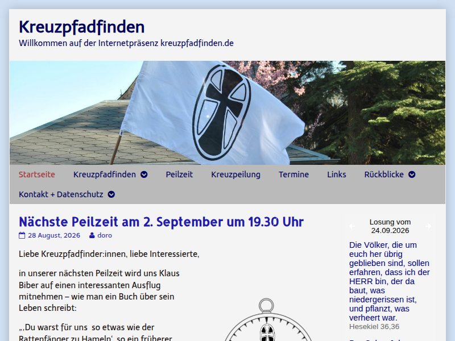Click the Losung vom 24.09.2026 heading
Viewport: 455px width, 341px height.
click(x=390, y=226)
